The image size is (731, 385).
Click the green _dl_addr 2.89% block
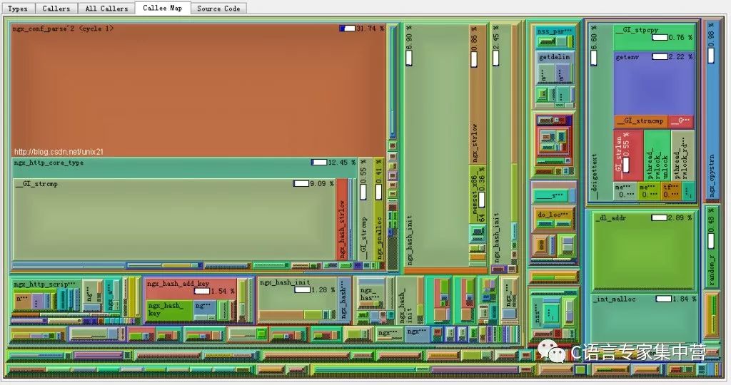642,250
